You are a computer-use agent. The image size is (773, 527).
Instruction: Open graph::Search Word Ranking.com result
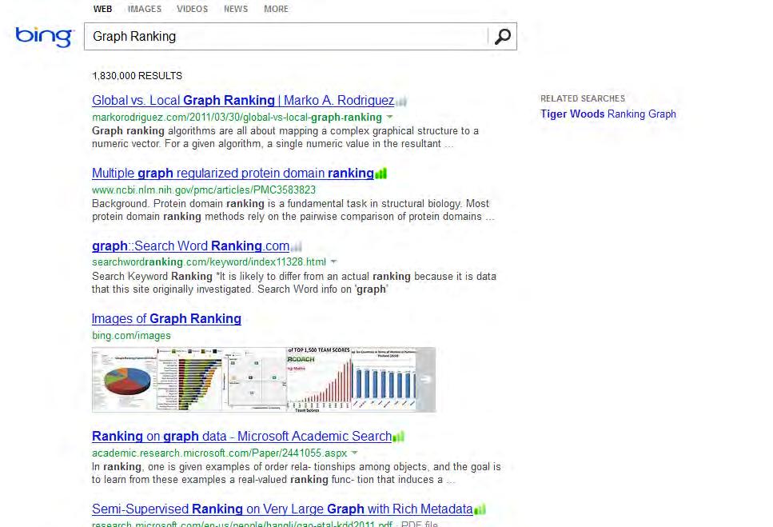tap(190, 246)
